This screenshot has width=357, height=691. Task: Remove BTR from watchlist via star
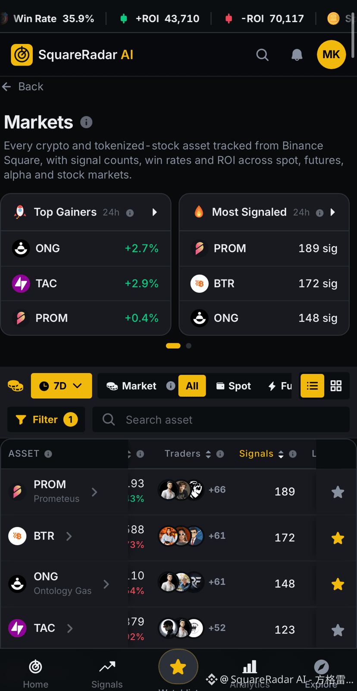pyautogui.click(x=338, y=538)
